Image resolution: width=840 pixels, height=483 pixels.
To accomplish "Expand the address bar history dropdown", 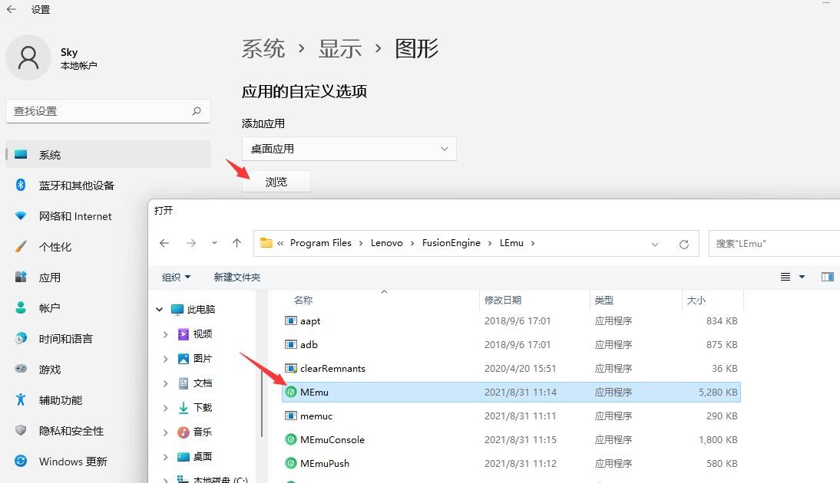I will [655, 244].
